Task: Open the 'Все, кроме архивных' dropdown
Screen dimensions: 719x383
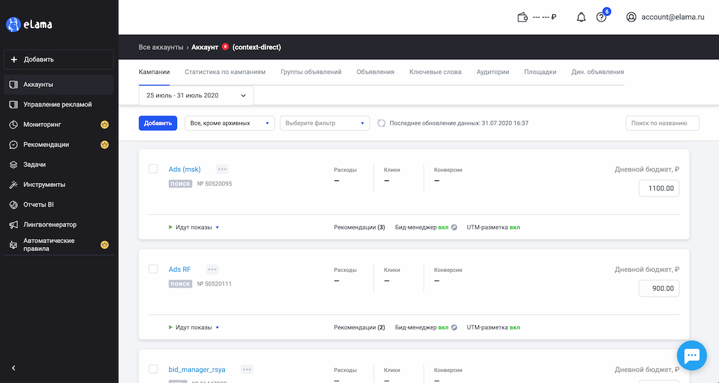Action: click(229, 123)
